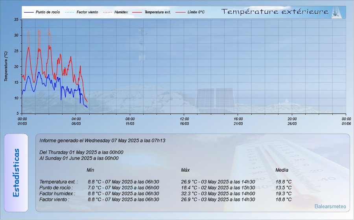This screenshot has height=220, width=354.
Task: Open the Balearsmeteo link
Action: (x=330, y=206)
